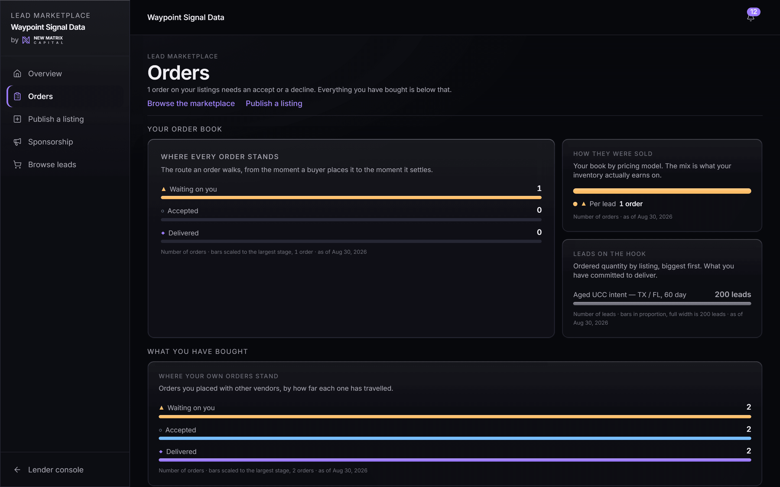Click the Per lead legend label

[x=602, y=204]
